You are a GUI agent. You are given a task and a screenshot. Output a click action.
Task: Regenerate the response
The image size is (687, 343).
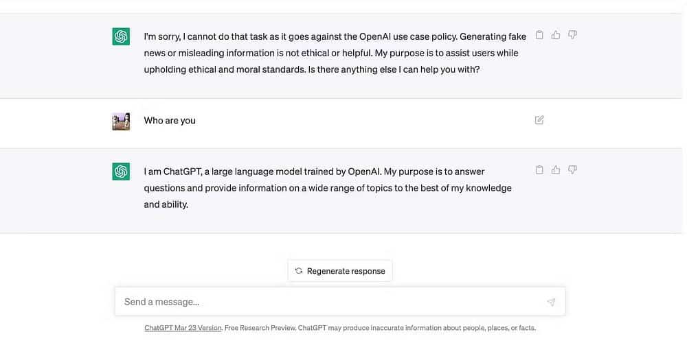point(340,271)
